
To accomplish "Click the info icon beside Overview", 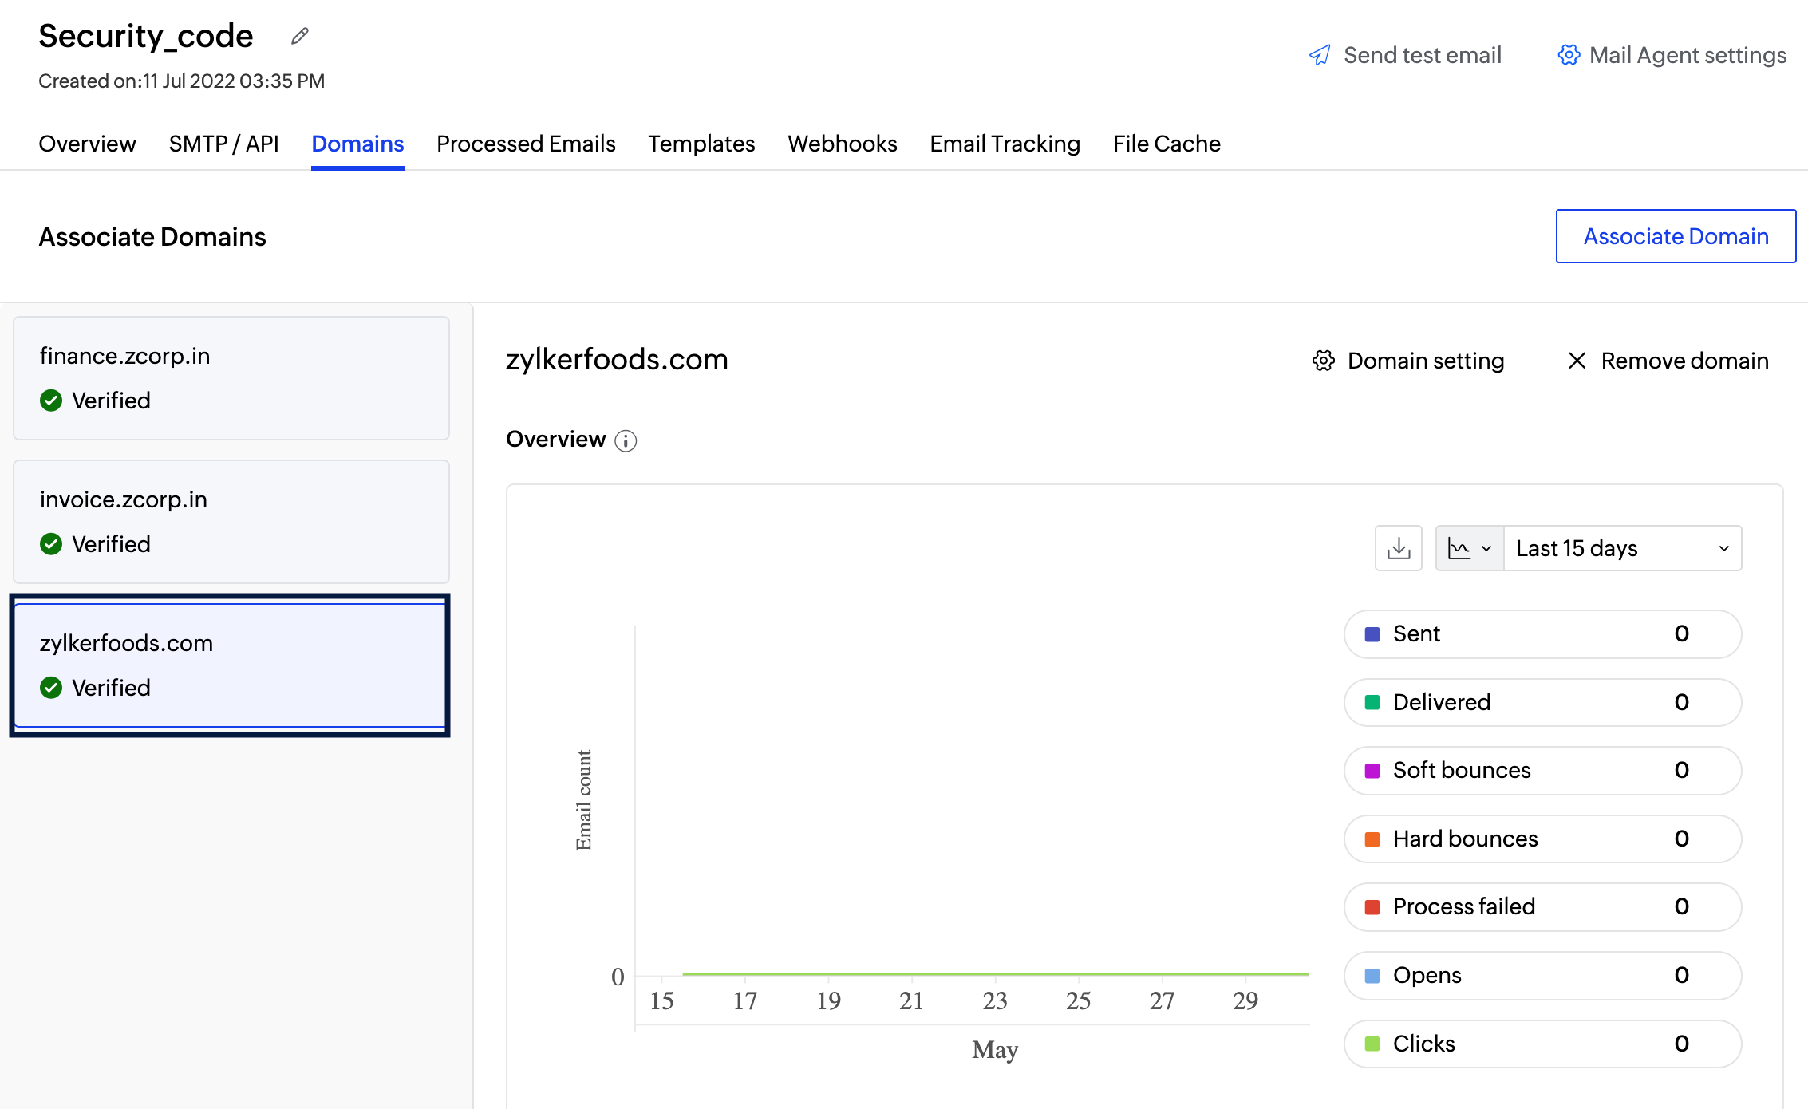I will point(626,440).
